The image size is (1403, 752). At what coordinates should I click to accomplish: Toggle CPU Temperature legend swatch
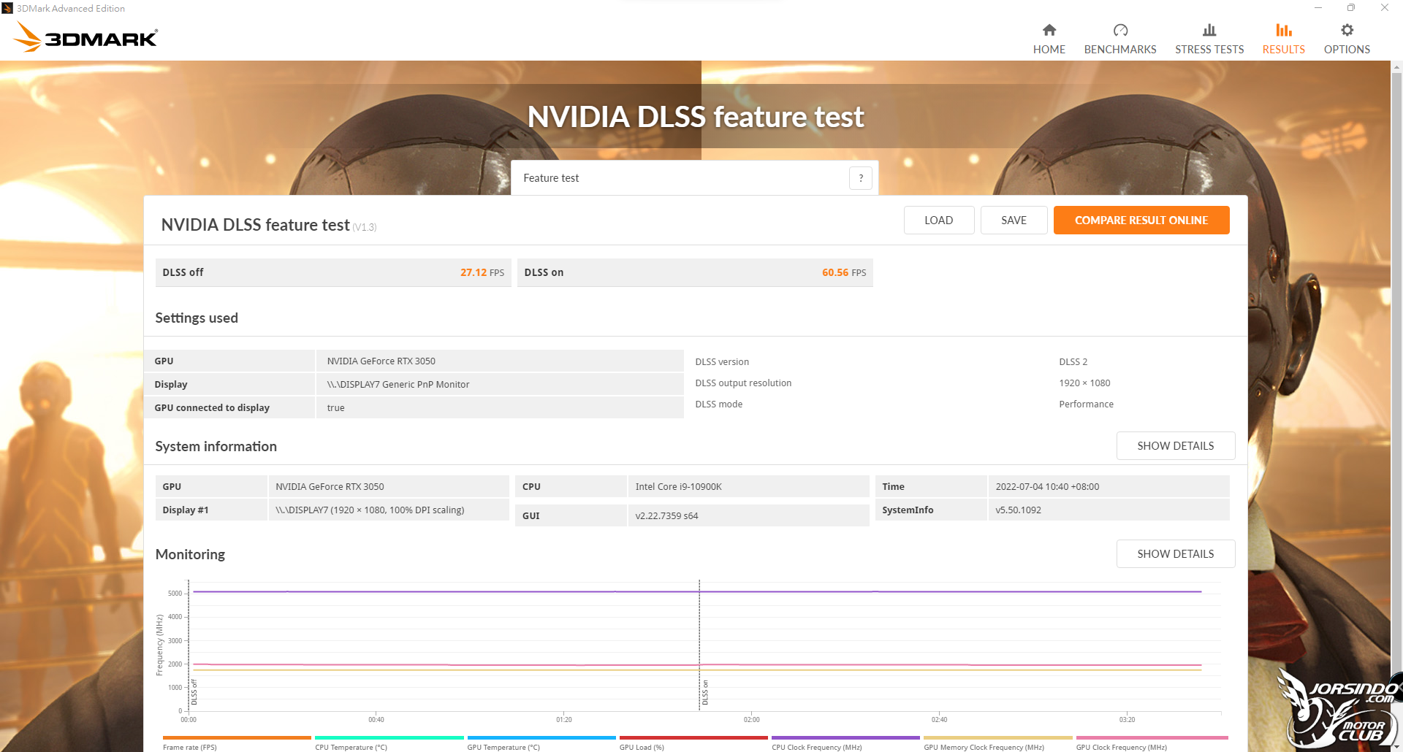[389, 738]
